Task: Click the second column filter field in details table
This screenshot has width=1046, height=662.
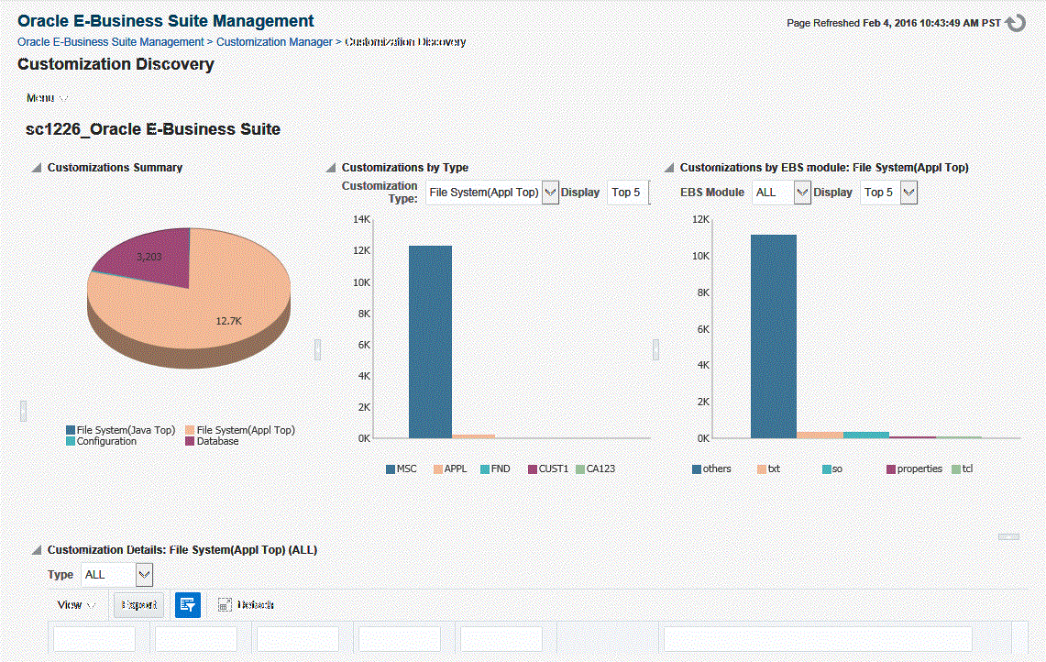Action: [x=196, y=639]
